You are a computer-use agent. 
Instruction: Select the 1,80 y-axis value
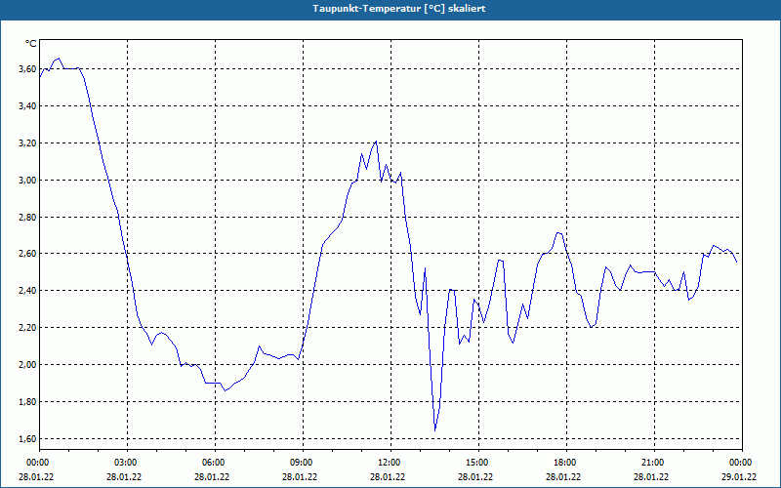(27, 401)
